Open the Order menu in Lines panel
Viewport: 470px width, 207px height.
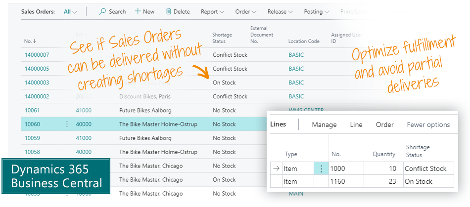click(x=385, y=124)
